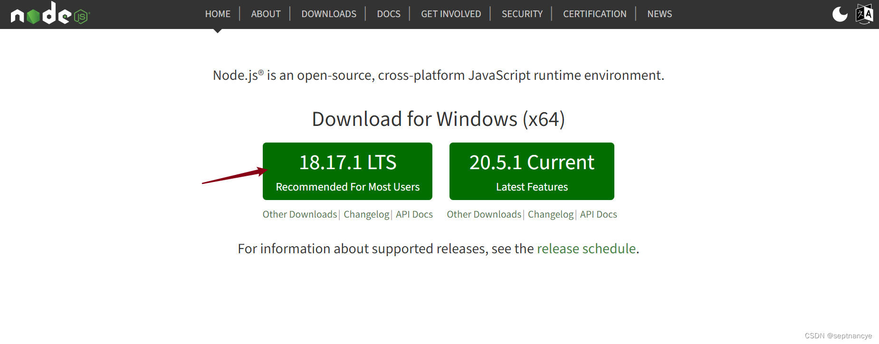
Task: Toggle dark mode moon icon
Action: coord(840,14)
